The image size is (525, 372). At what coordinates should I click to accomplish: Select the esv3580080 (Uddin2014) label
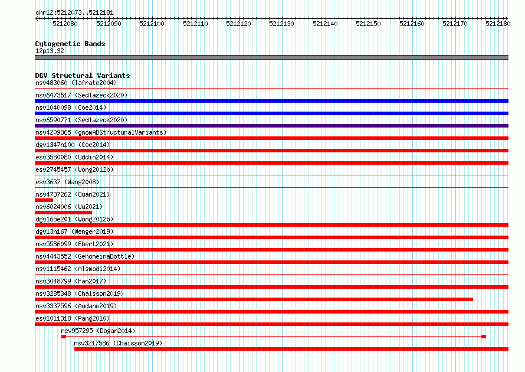click(74, 157)
